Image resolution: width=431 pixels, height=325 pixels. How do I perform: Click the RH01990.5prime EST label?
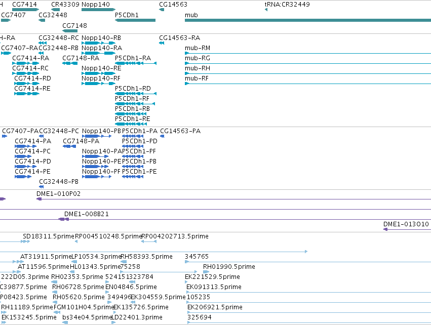click(229, 267)
